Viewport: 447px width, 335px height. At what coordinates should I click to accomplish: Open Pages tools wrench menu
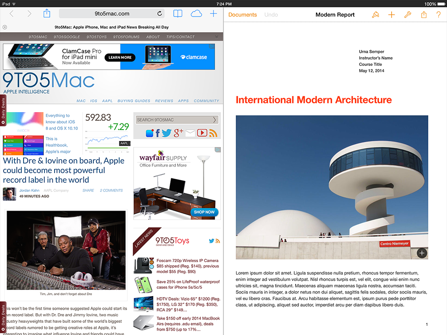tap(408, 15)
